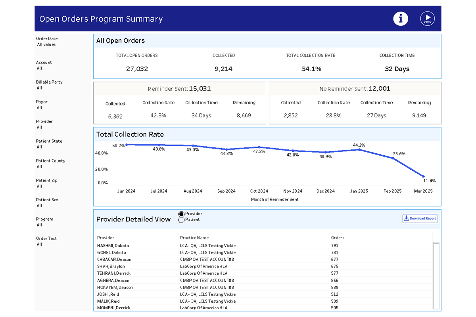The width and height of the screenshot is (476, 317).
Task: Click the Download Report button
Action: pyautogui.click(x=420, y=218)
